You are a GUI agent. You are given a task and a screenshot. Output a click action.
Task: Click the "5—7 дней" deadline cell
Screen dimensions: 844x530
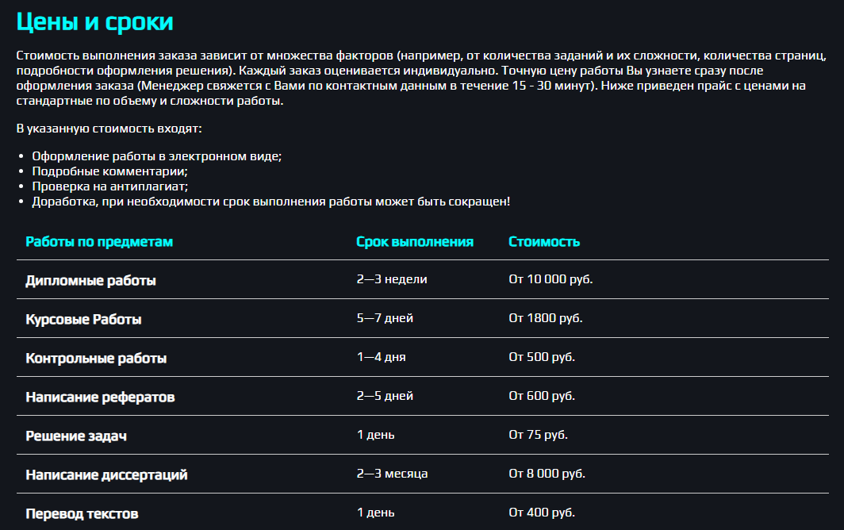click(x=385, y=318)
